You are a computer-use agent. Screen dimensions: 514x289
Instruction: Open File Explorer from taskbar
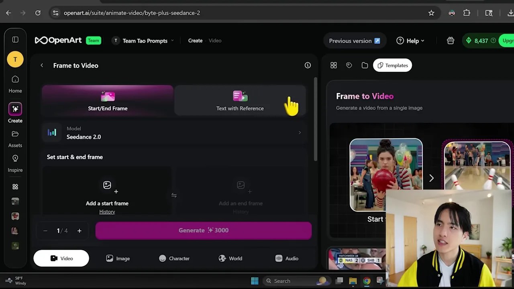click(353, 281)
